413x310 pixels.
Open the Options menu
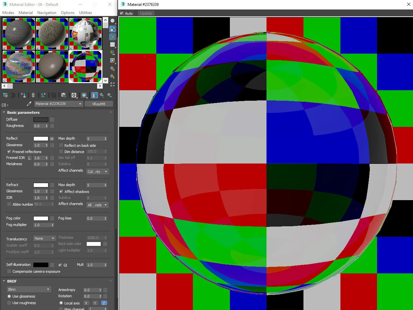pos(68,13)
